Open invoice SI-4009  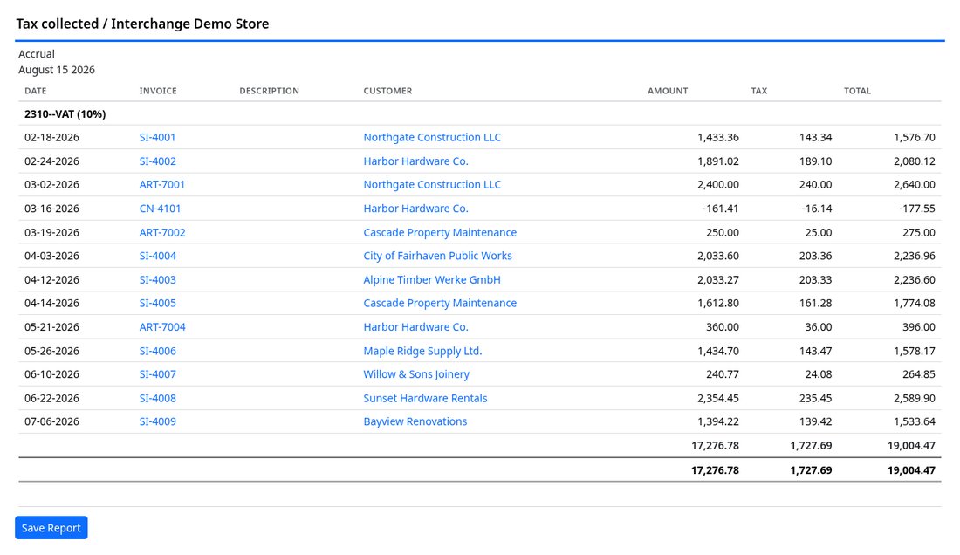tap(157, 421)
